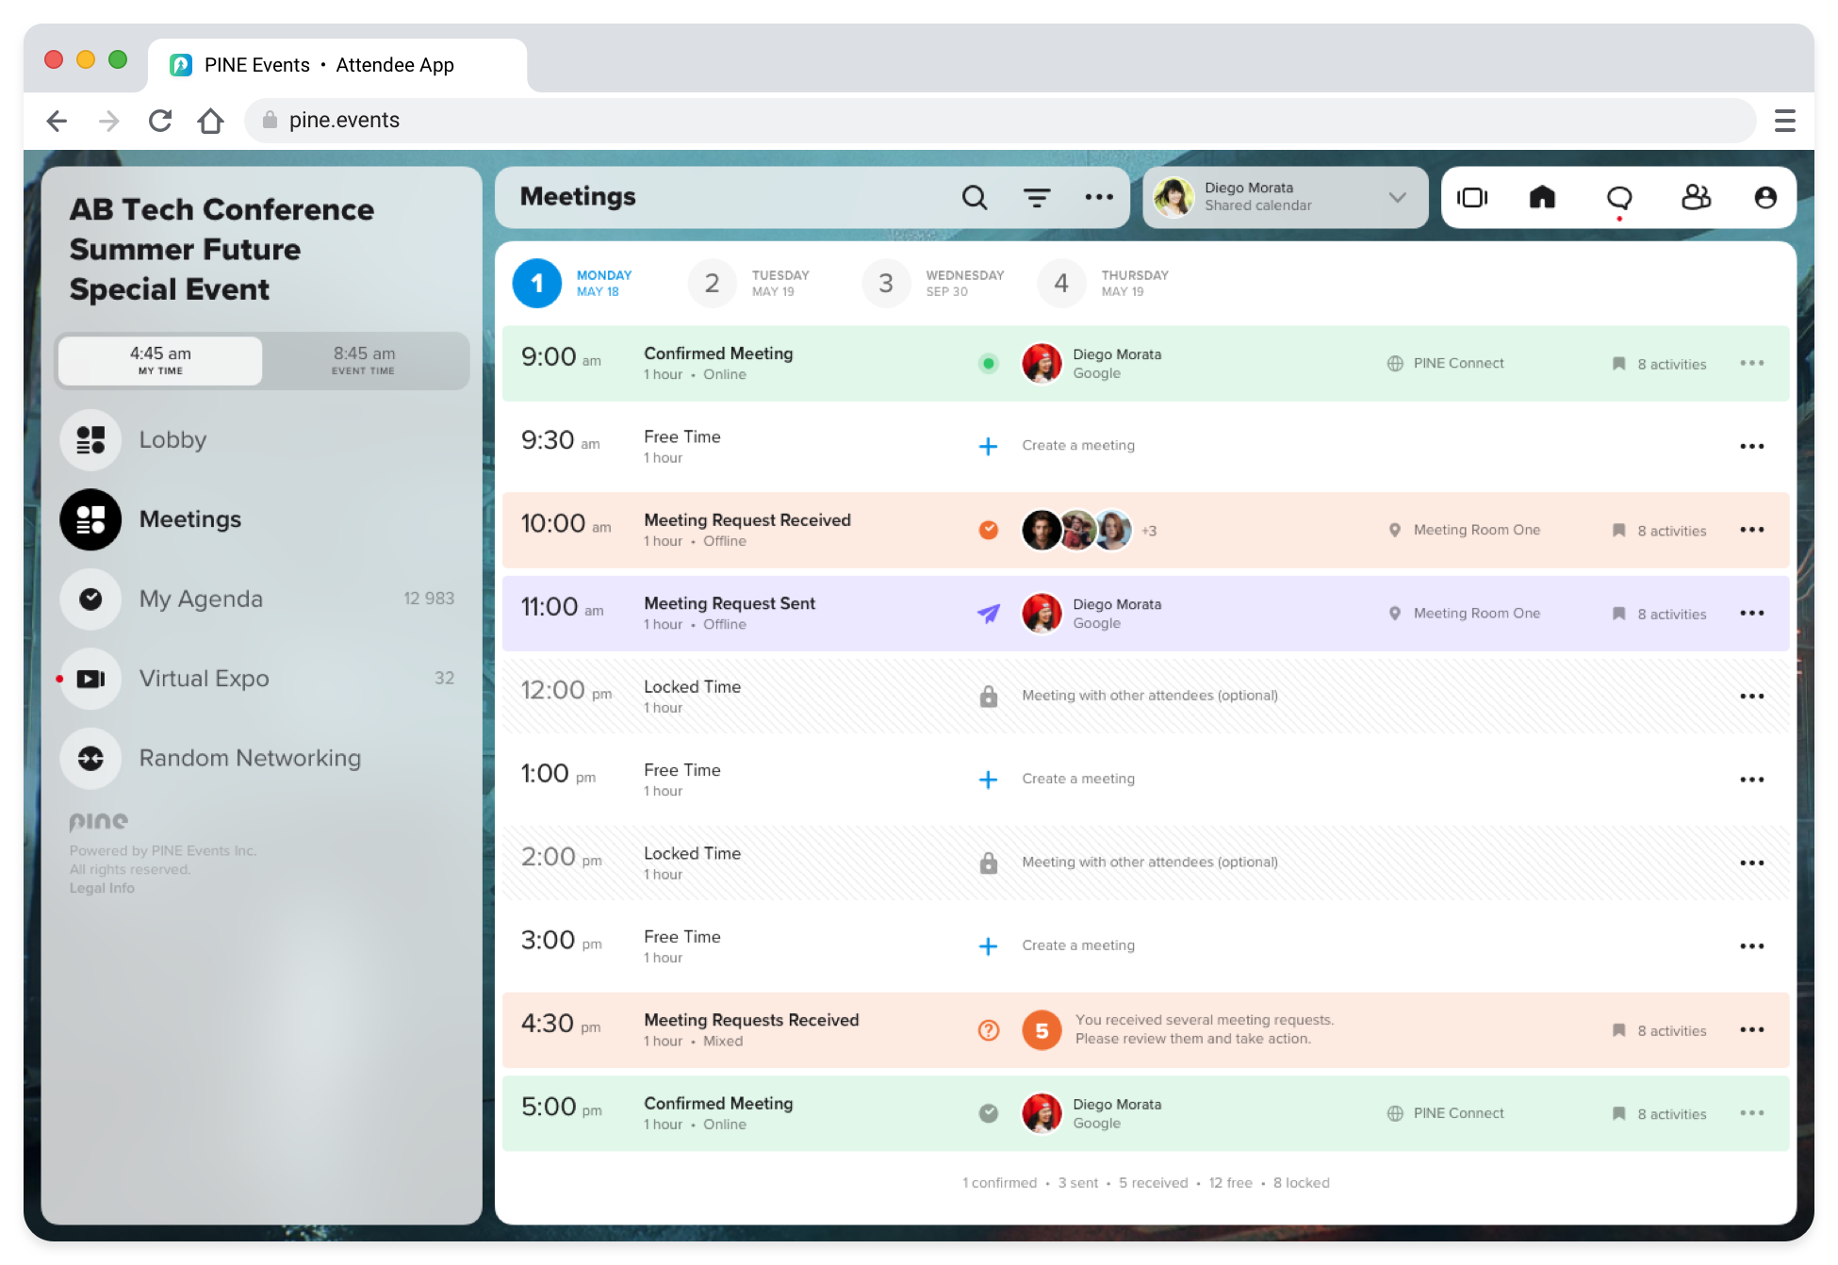Expand Diego Morata shared calendar dropdown
The height and width of the screenshot is (1265, 1838).
click(1397, 197)
